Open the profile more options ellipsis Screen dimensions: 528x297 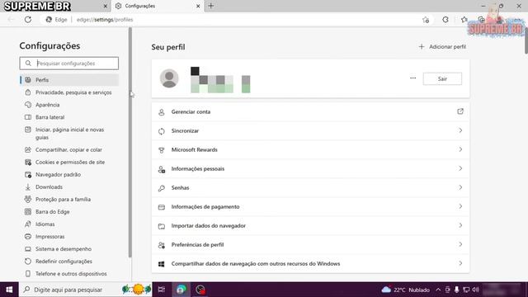(x=412, y=78)
